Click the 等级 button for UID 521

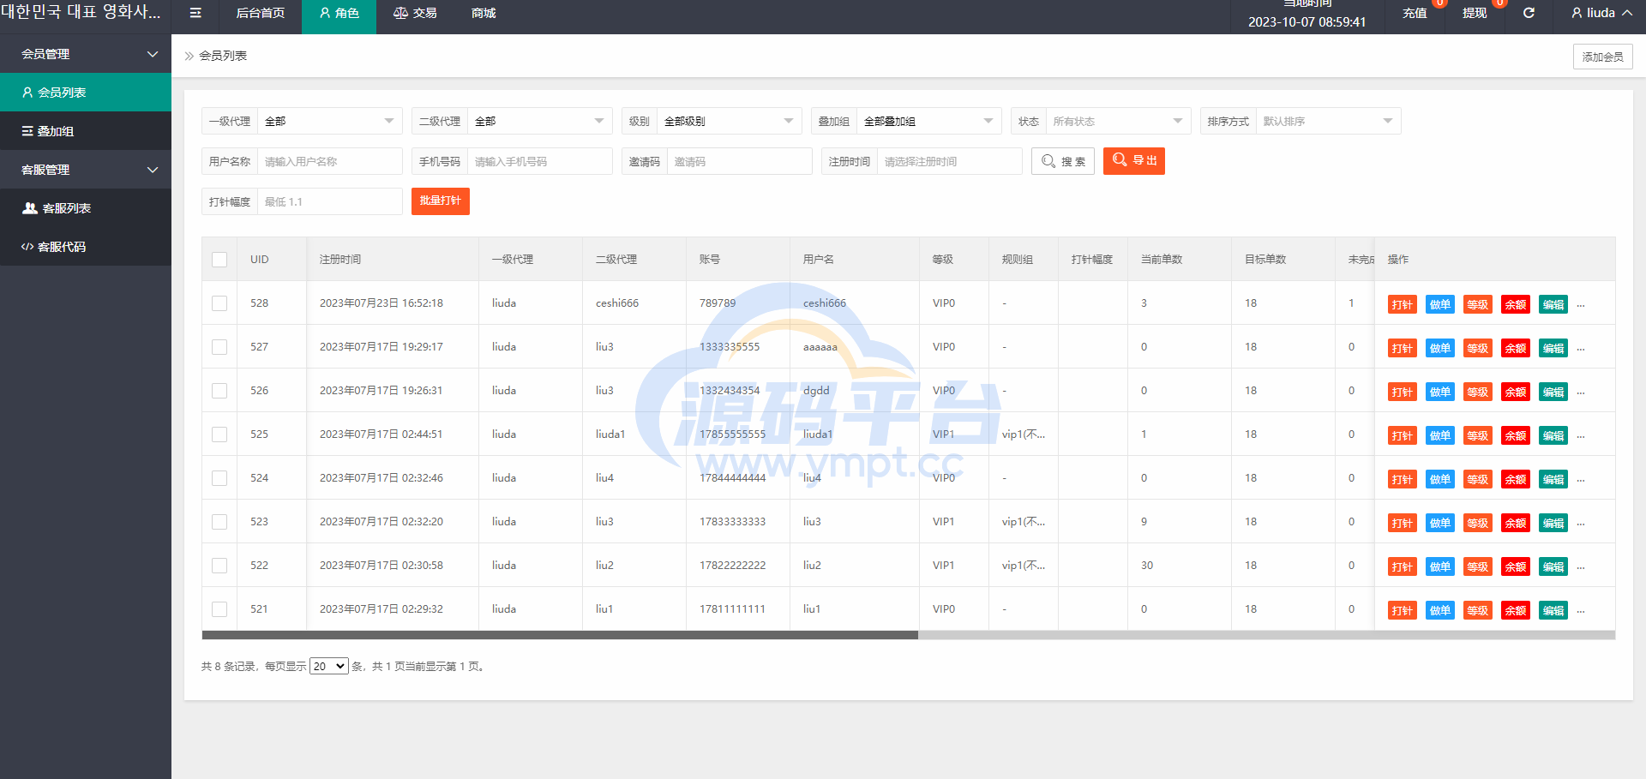[1478, 610]
